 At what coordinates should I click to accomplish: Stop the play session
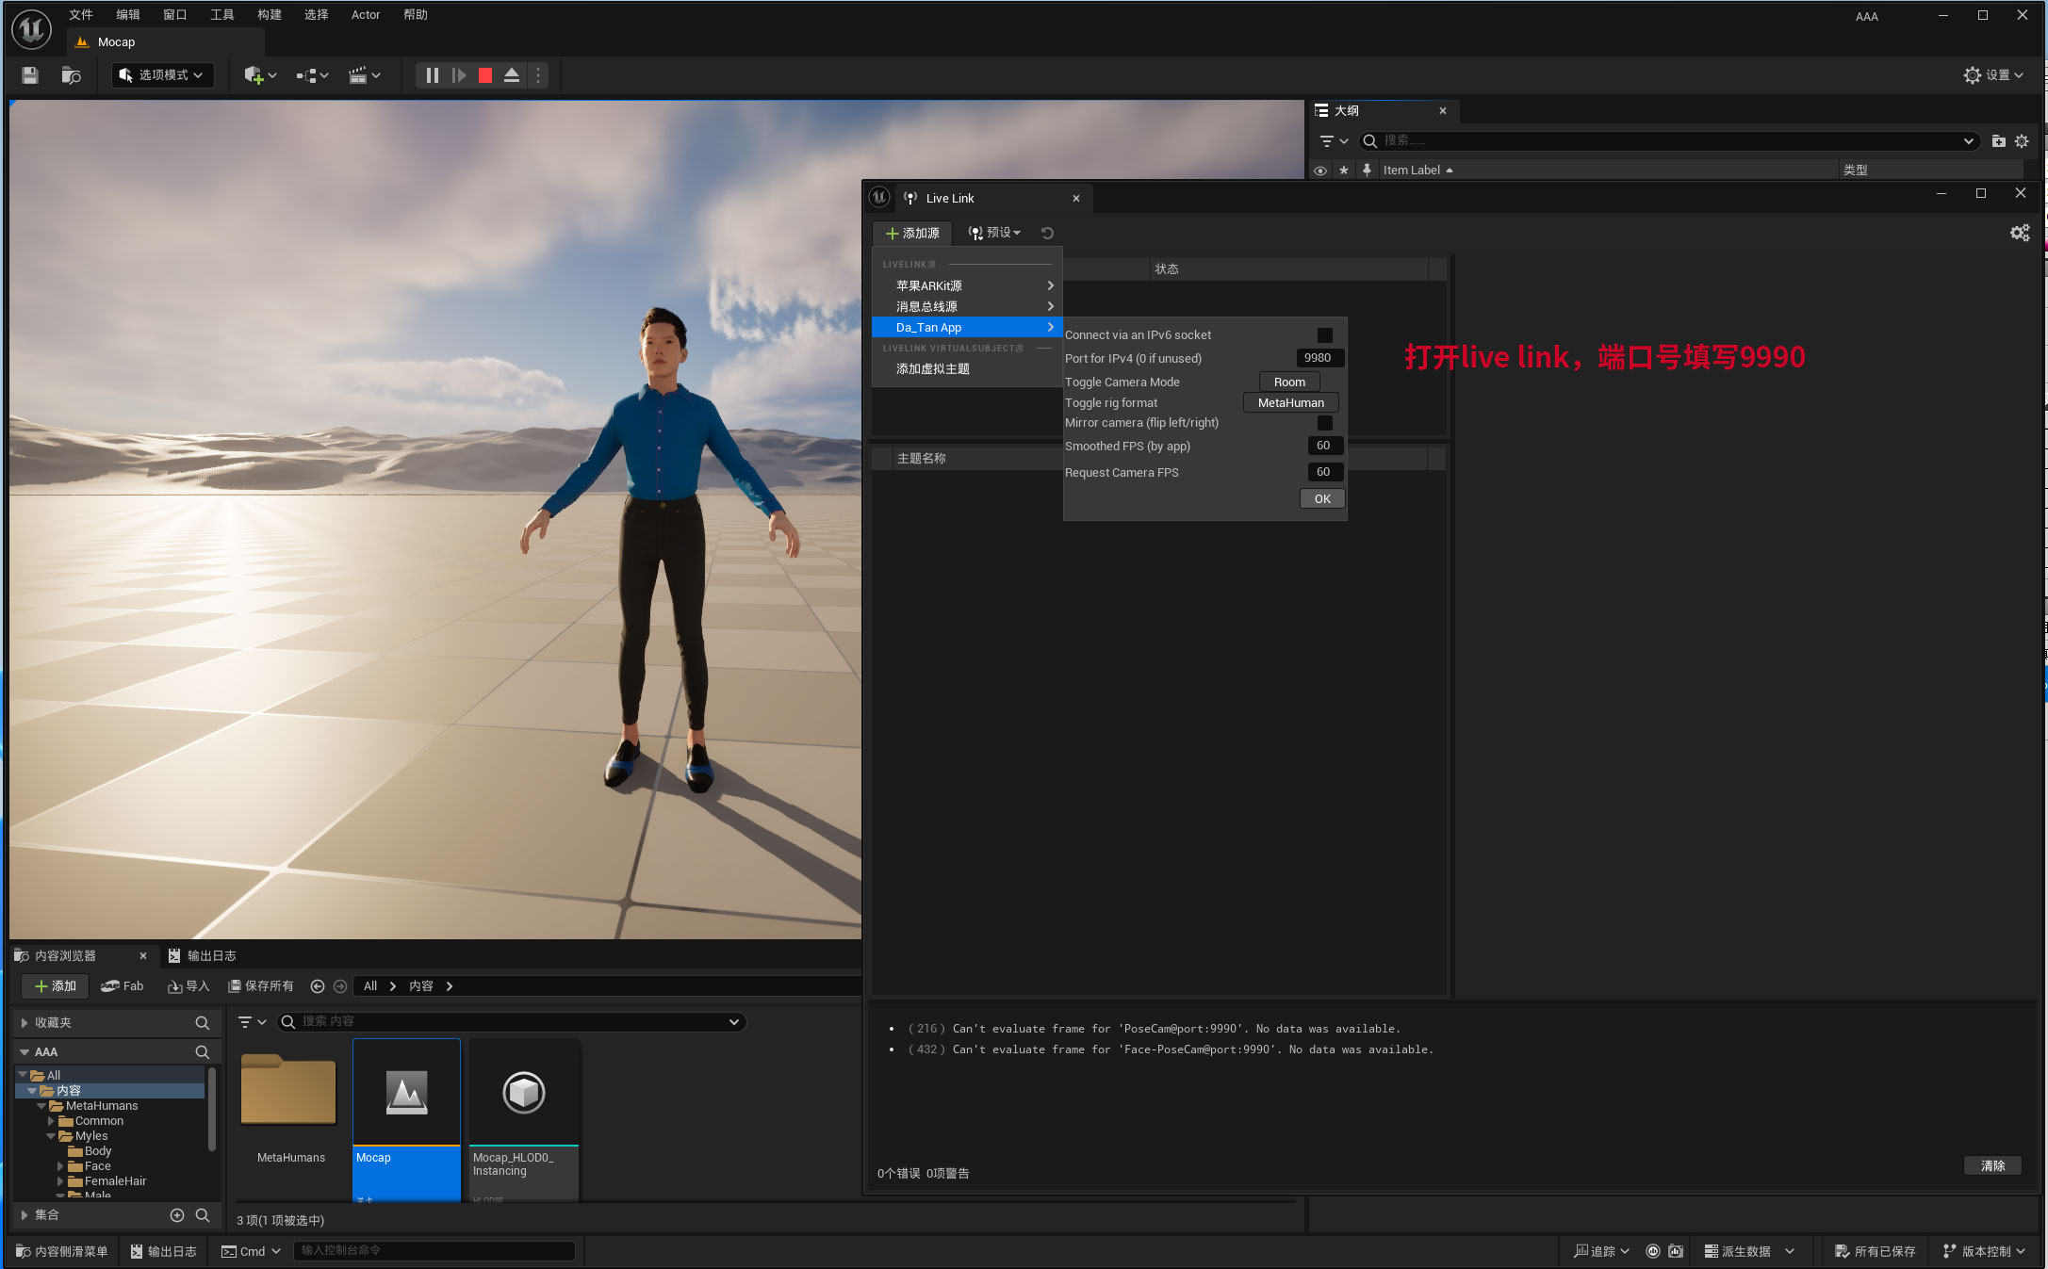coord(484,75)
